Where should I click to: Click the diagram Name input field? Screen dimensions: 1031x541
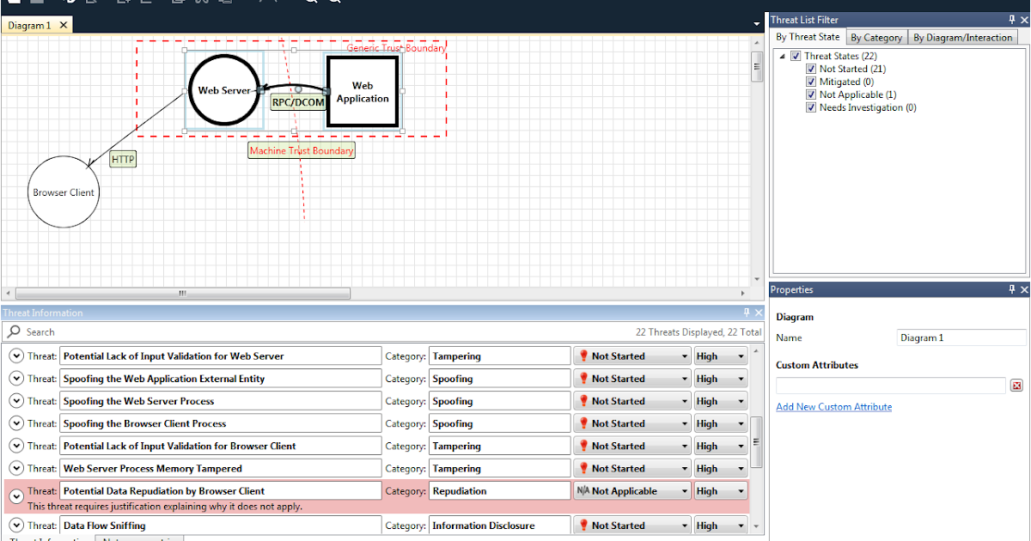(961, 337)
